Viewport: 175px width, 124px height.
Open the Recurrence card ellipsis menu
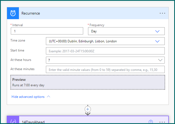pyautogui.click(x=162, y=13)
